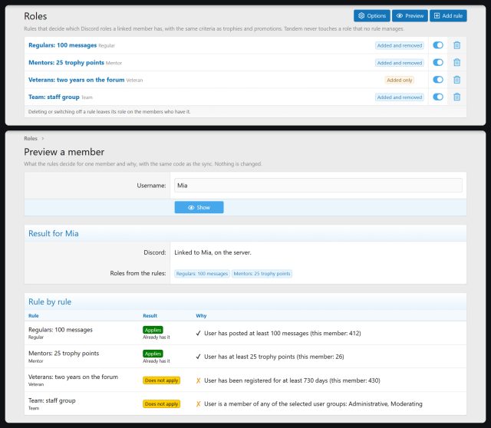This screenshot has width=491, height=428.
Task: Click the Result column header
Action: pyautogui.click(x=150, y=315)
